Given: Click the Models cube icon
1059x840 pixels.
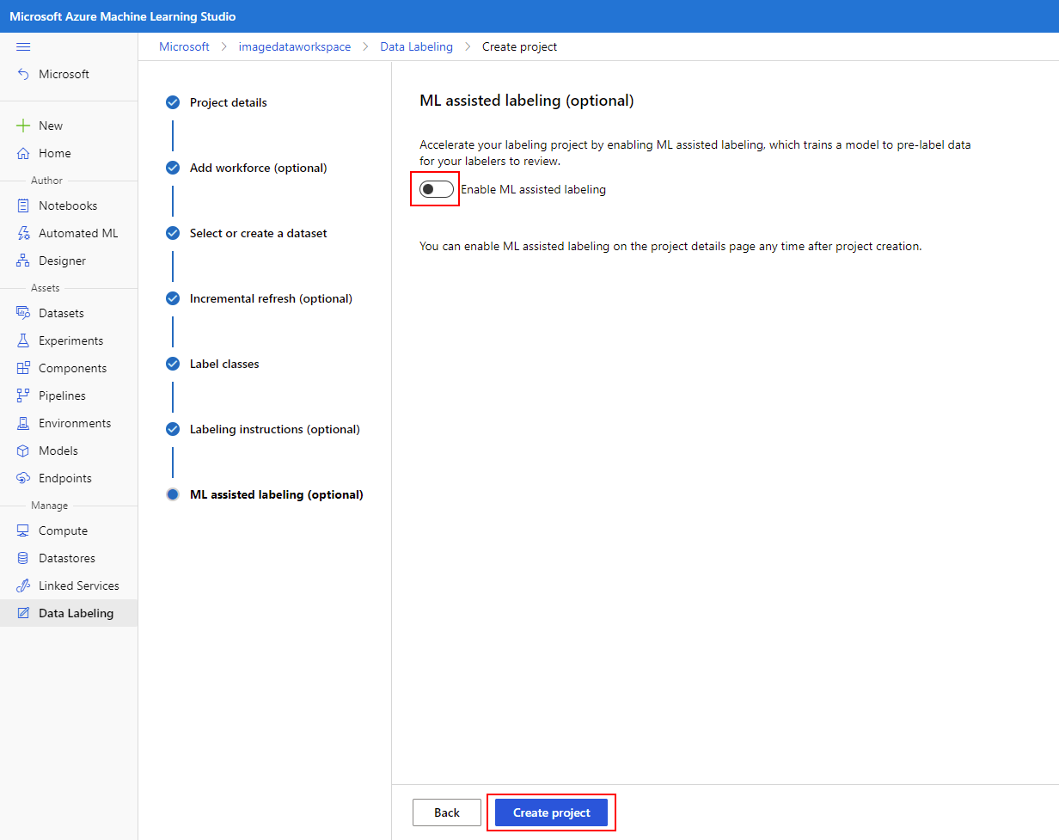Looking at the screenshot, I should click(x=23, y=451).
